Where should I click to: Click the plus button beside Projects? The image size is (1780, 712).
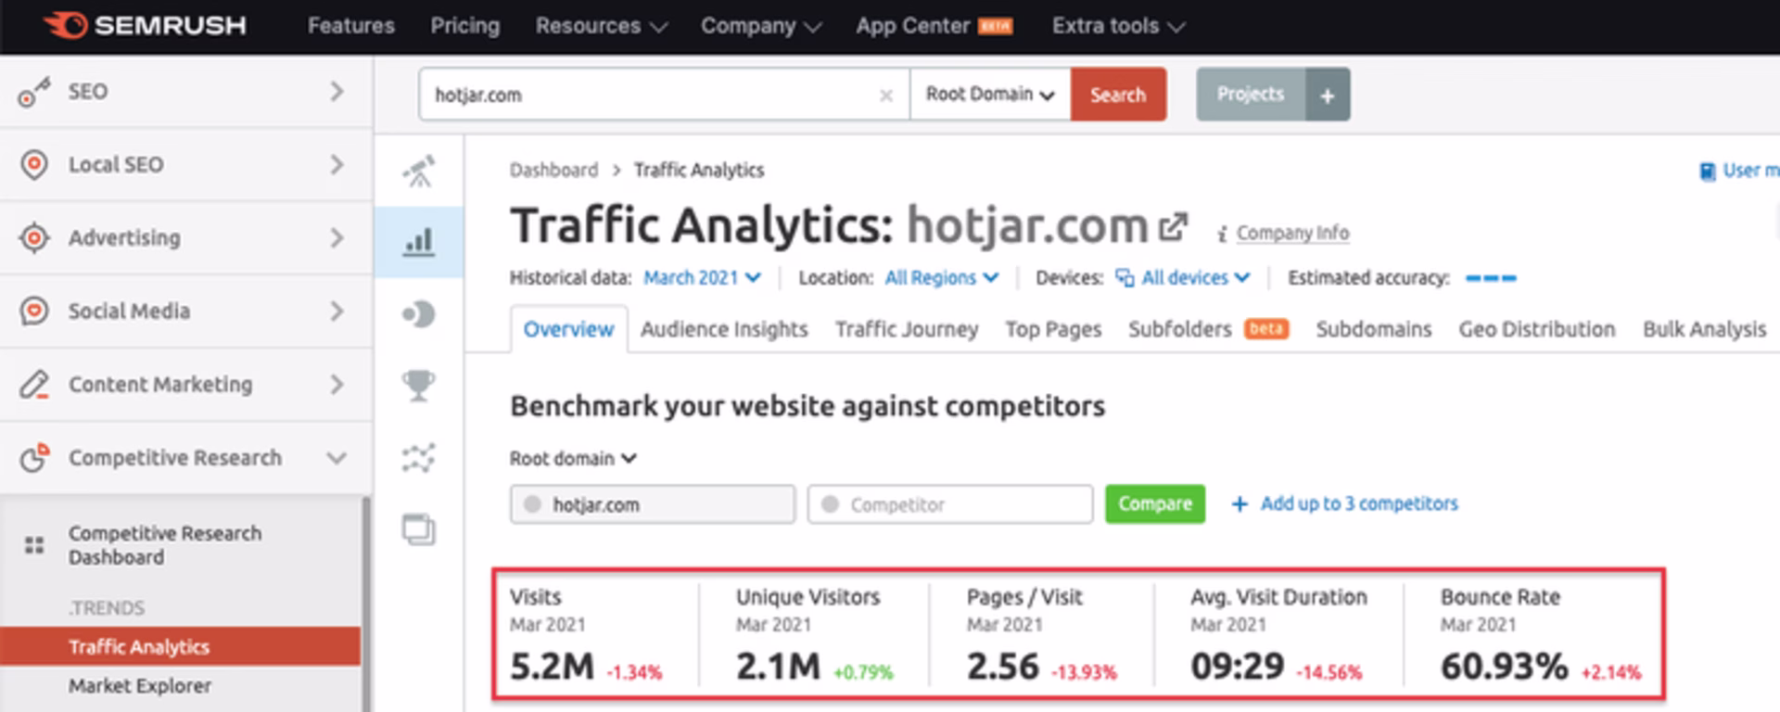point(1328,95)
